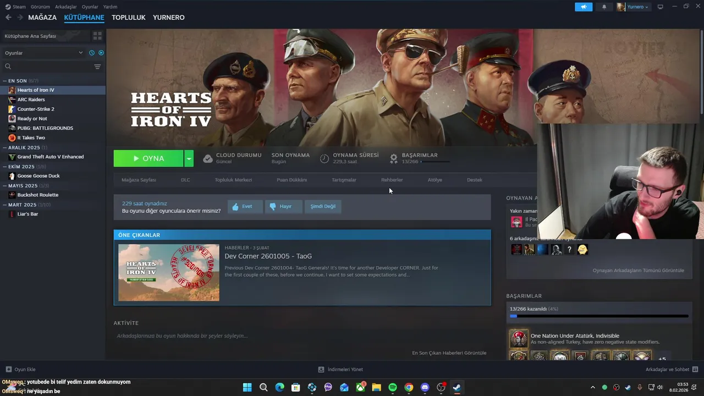The image size is (704, 396).
Task: Open the Görünüm menu
Action: [40, 7]
